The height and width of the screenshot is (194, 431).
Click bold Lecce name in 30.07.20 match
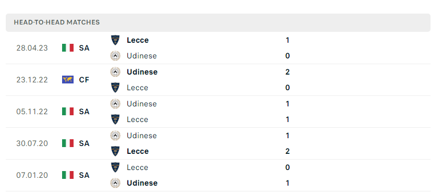click(138, 151)
